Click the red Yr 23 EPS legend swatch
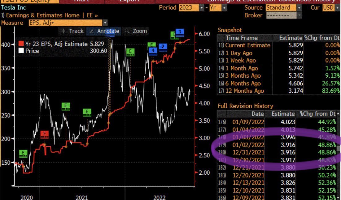Image resolution: width=341 pixels, height=200 pixels. coord(21,44)
